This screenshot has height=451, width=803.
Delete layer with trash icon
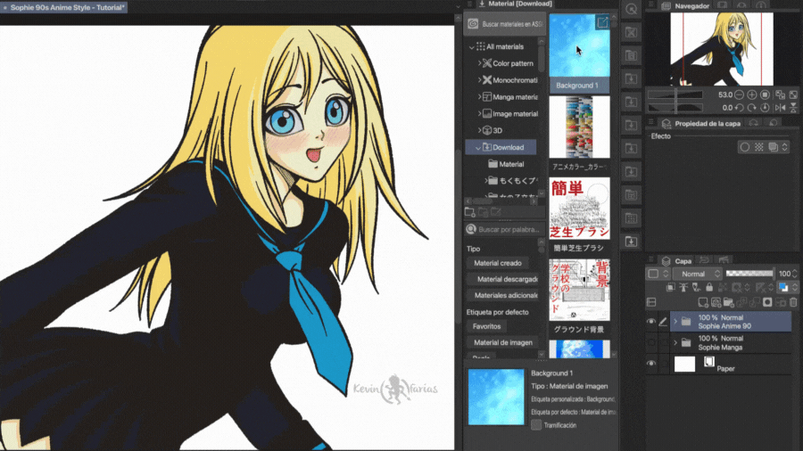pos(793,302)
